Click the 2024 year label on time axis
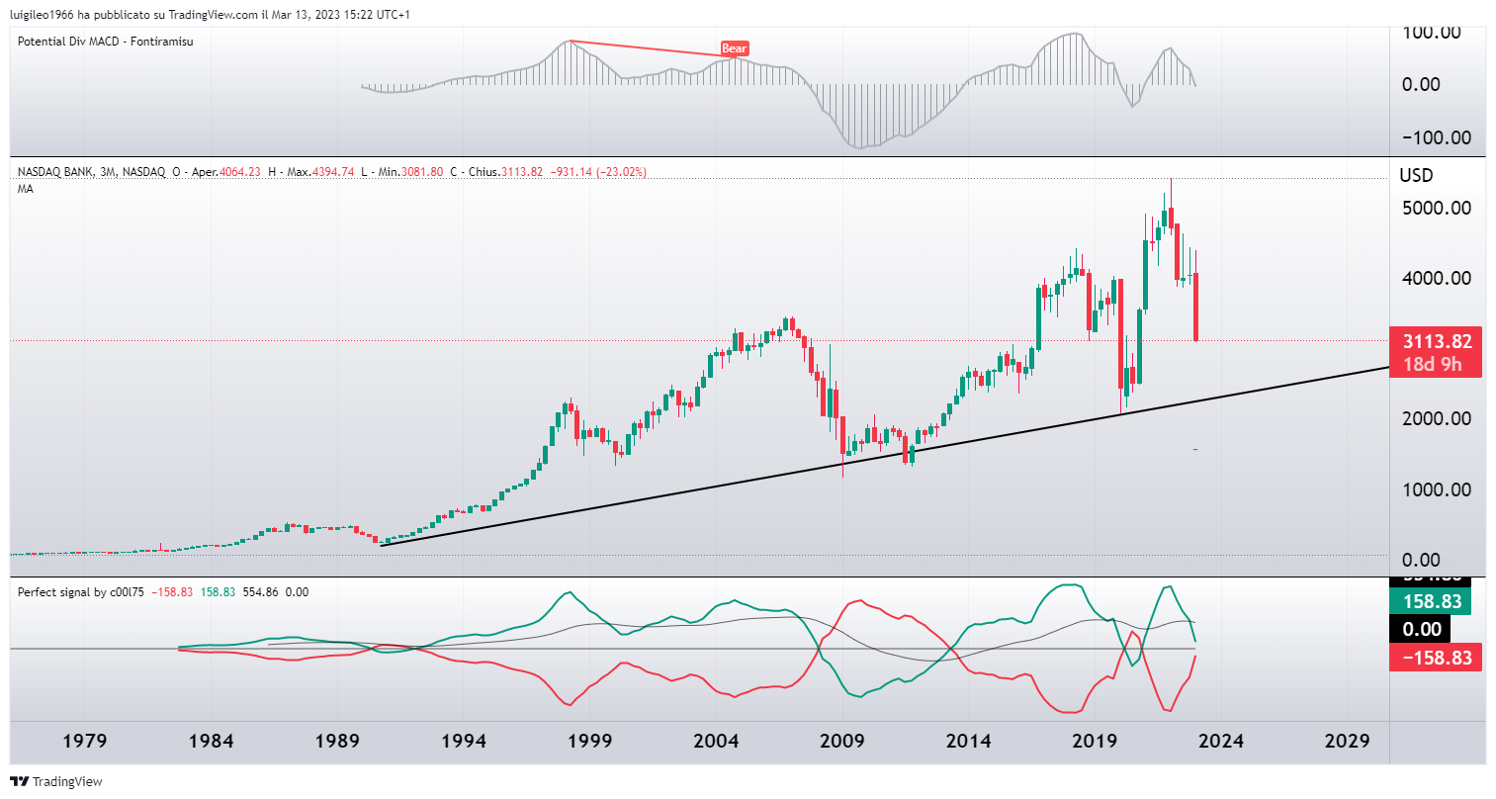Screen dimensions: 1496x799 click(x=1221, y=741)
